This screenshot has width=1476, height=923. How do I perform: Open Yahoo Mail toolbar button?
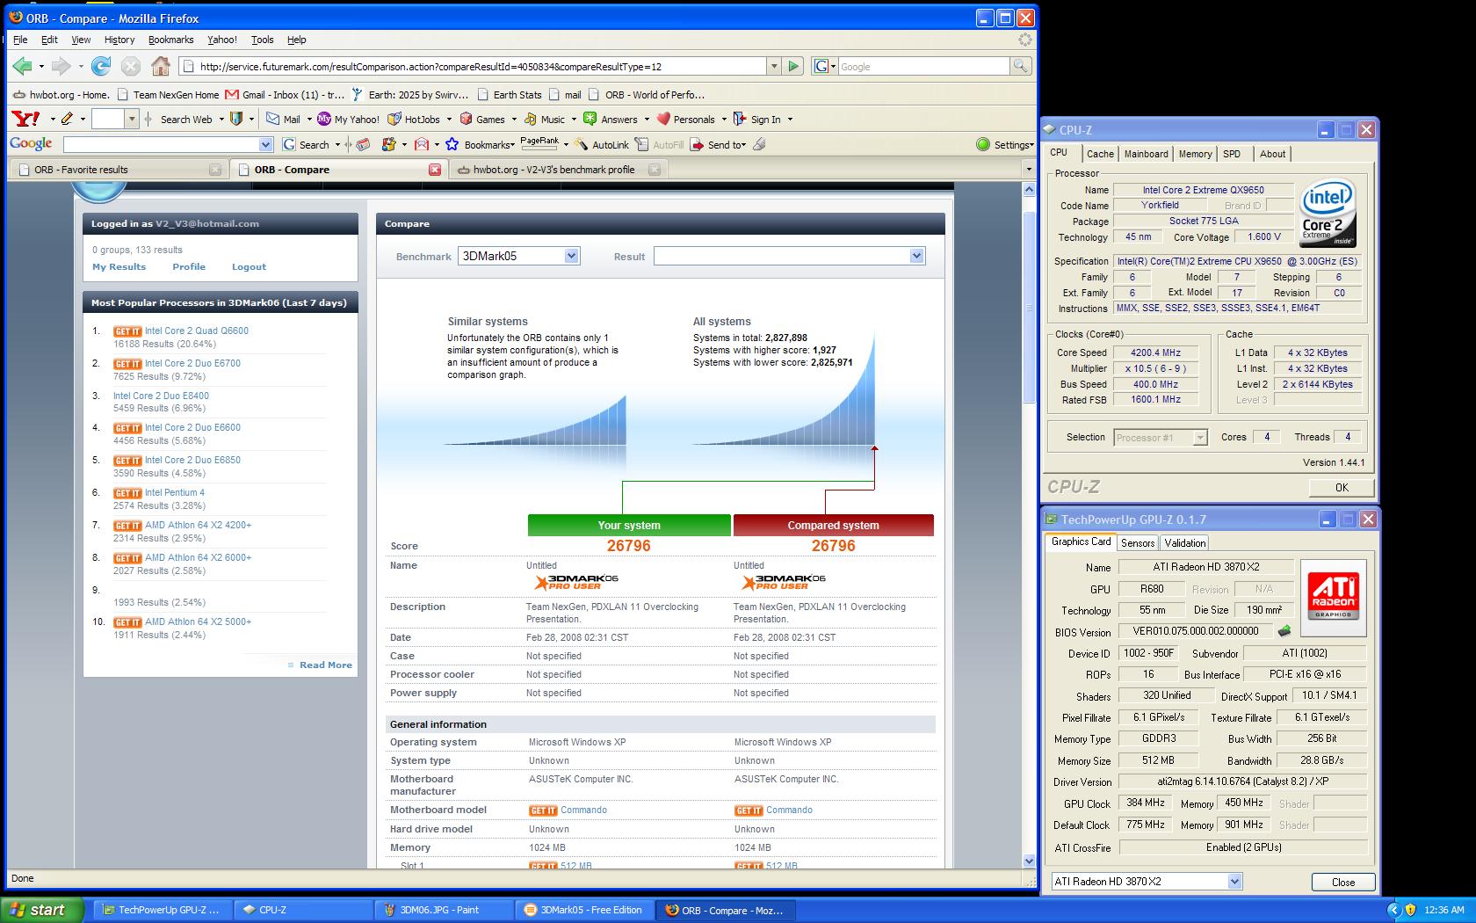point(283,119)
